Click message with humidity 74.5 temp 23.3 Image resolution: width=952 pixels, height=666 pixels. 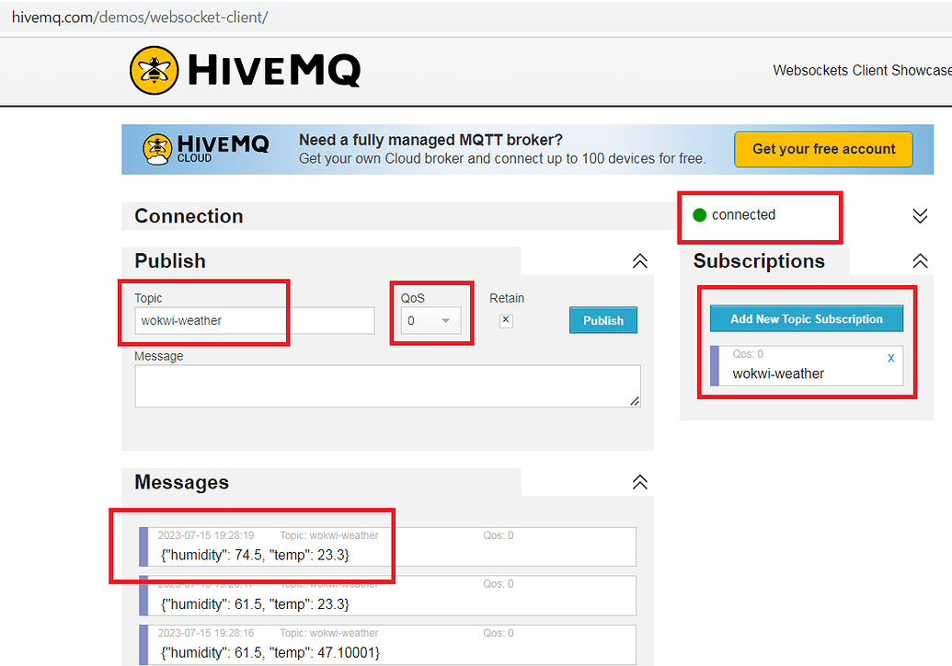pyautogui.click(x=387, y=547)
